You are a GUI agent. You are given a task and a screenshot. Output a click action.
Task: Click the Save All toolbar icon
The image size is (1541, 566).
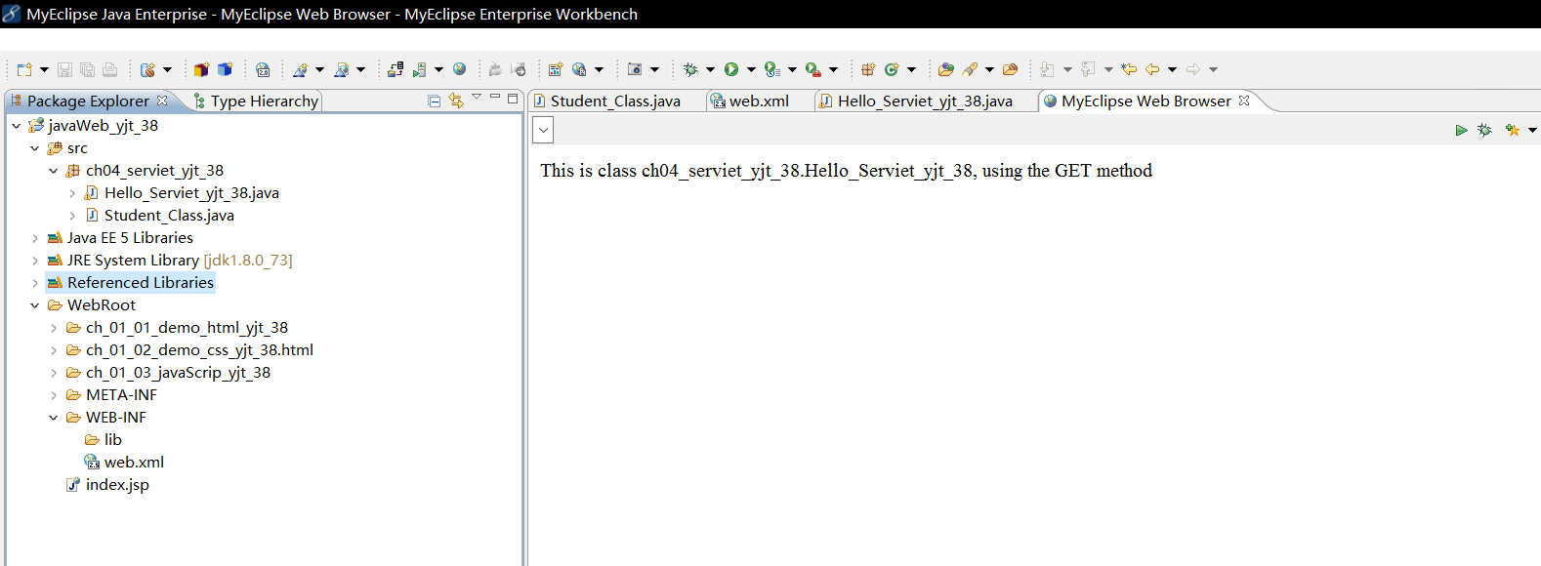(x=87, y=69)
